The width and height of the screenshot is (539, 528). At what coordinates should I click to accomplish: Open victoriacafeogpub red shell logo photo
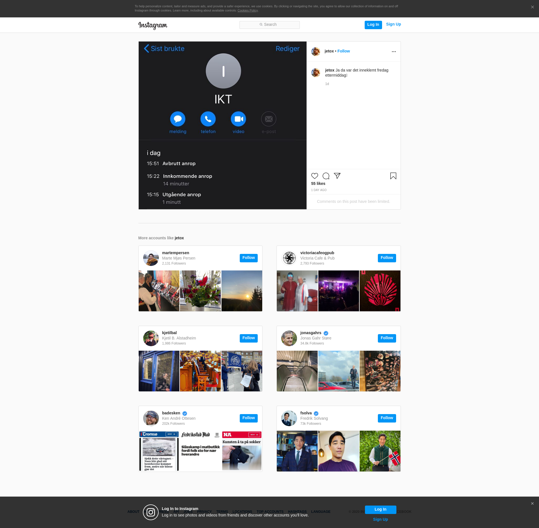380,291
